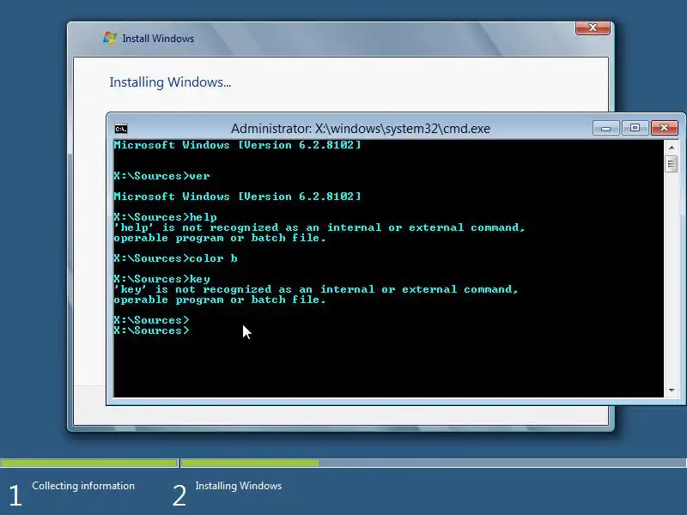The width and height of the screenshot is (687, 515).
Task: Click the Installing Windows progress bar
Action: point(434,463)
